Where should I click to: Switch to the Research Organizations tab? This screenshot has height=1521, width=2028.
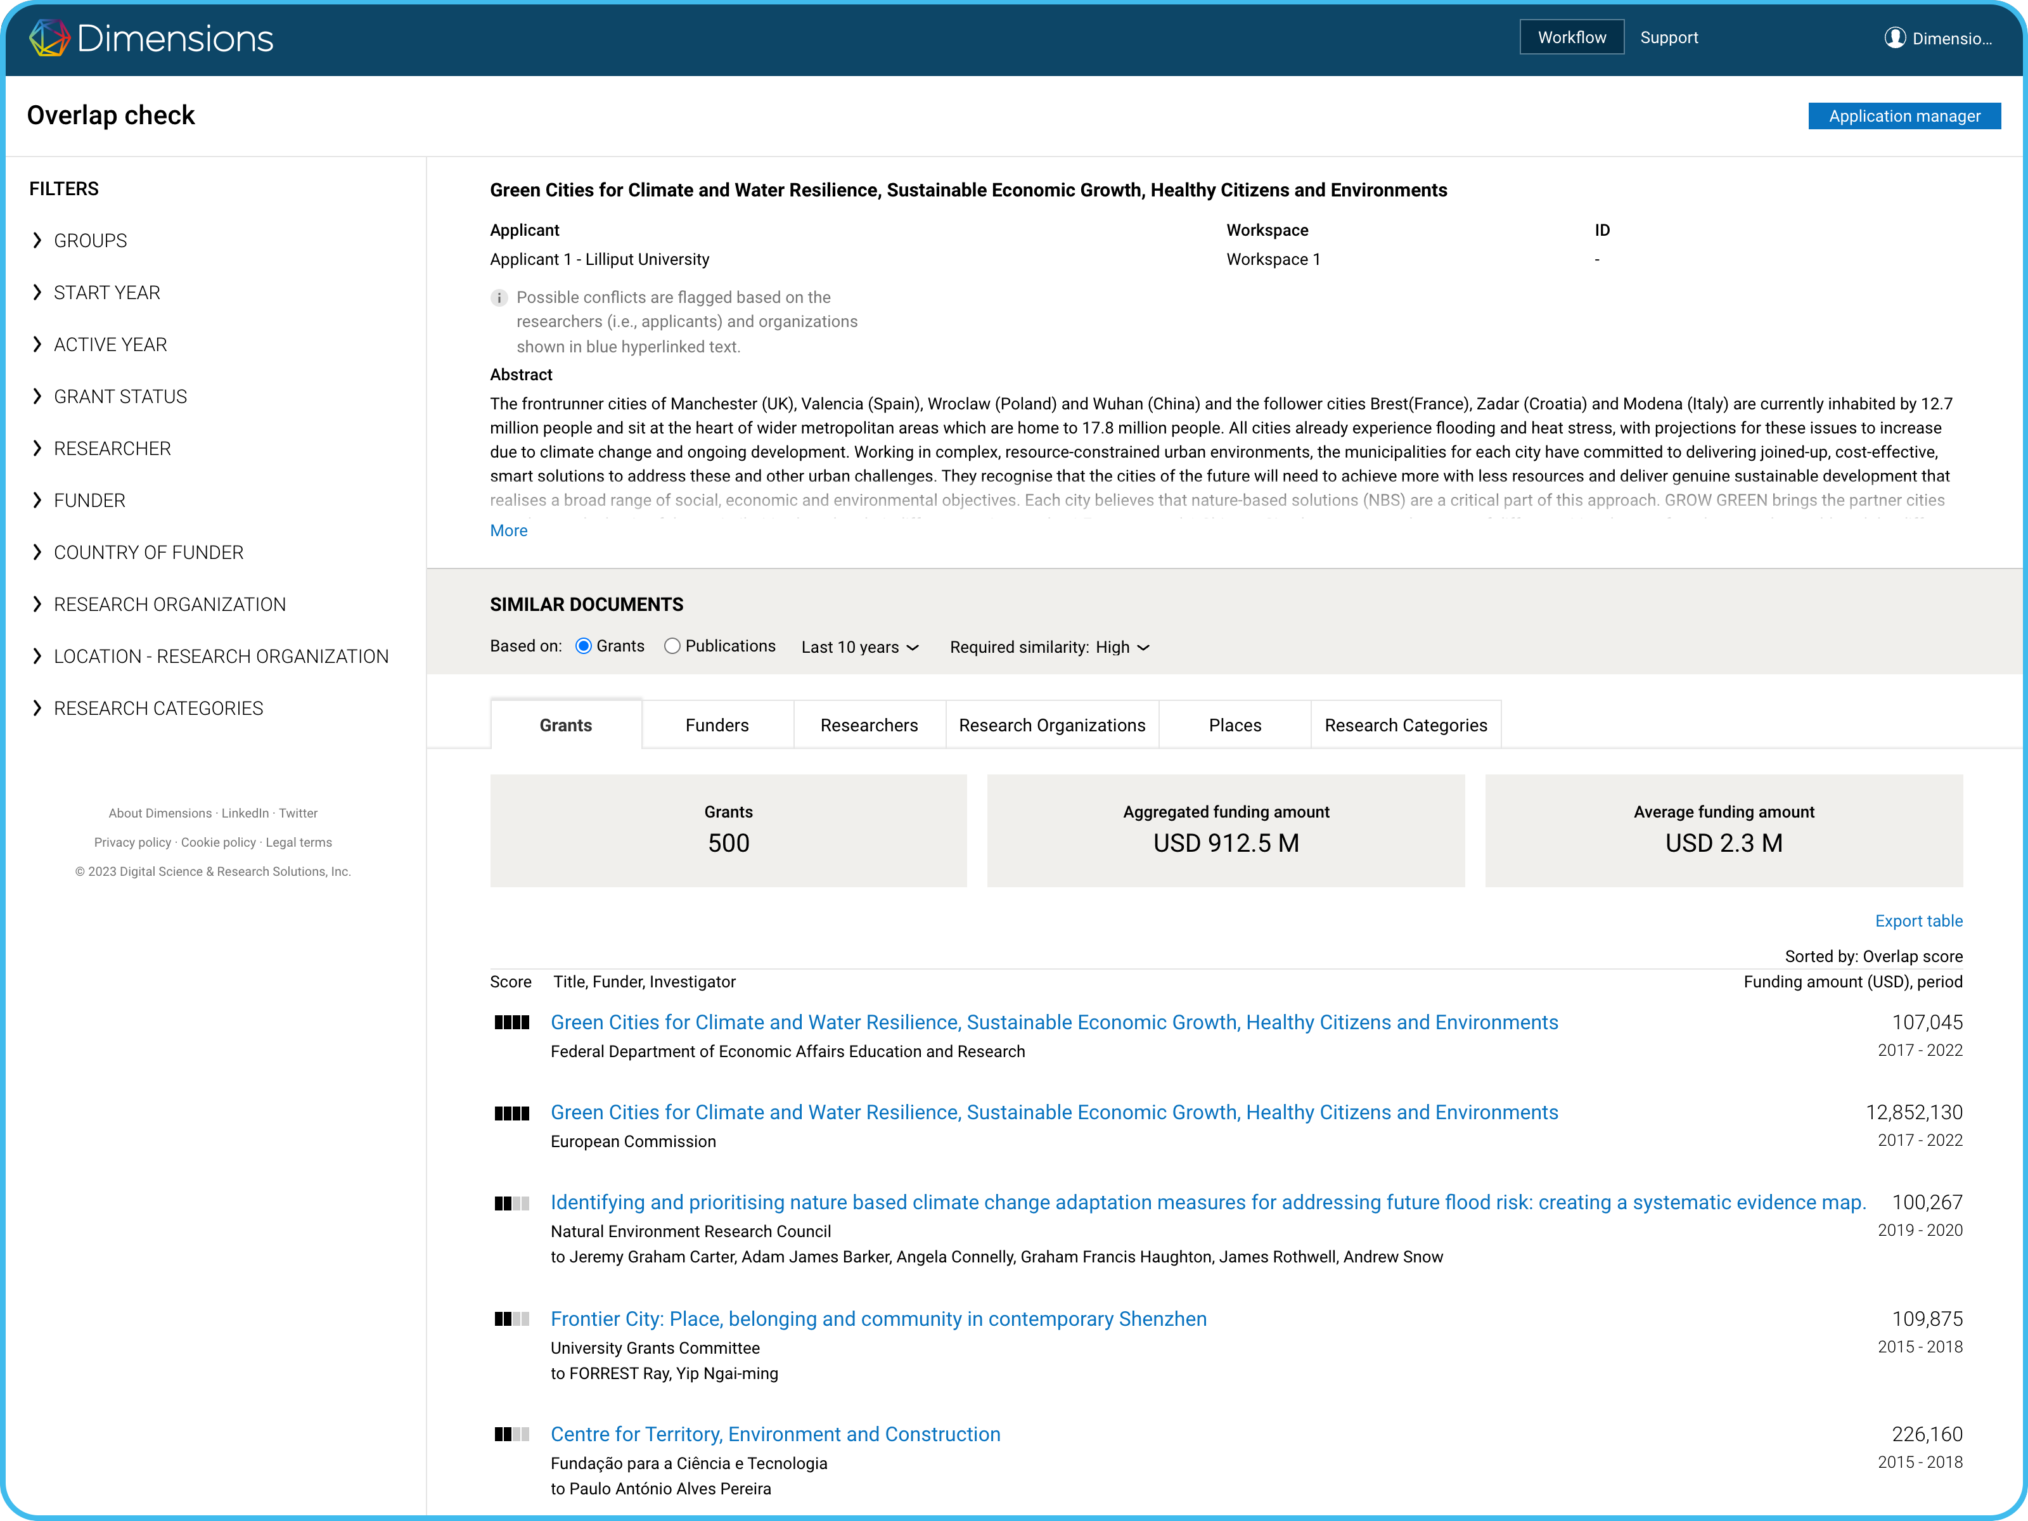[x=1051, y=725]
